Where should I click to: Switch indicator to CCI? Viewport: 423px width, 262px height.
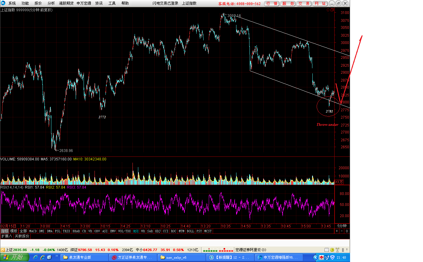point(166,231)
